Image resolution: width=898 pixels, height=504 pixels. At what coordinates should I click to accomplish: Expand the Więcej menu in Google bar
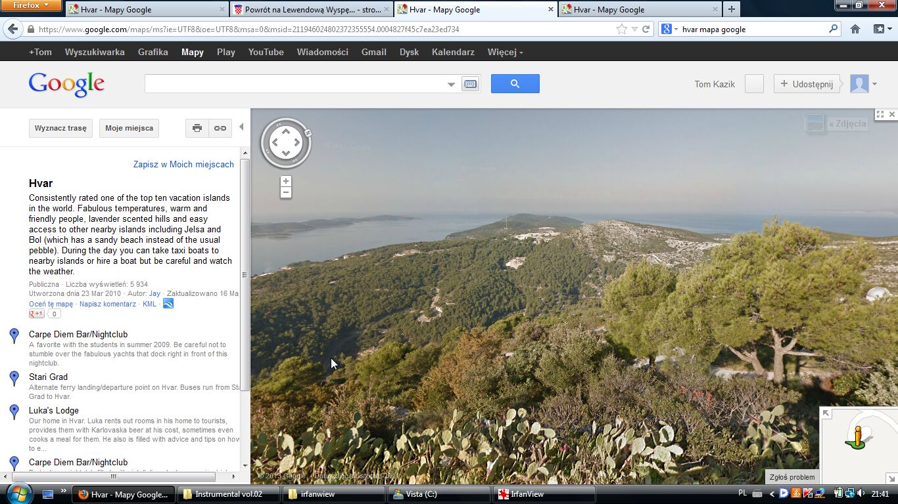(505, 52)
